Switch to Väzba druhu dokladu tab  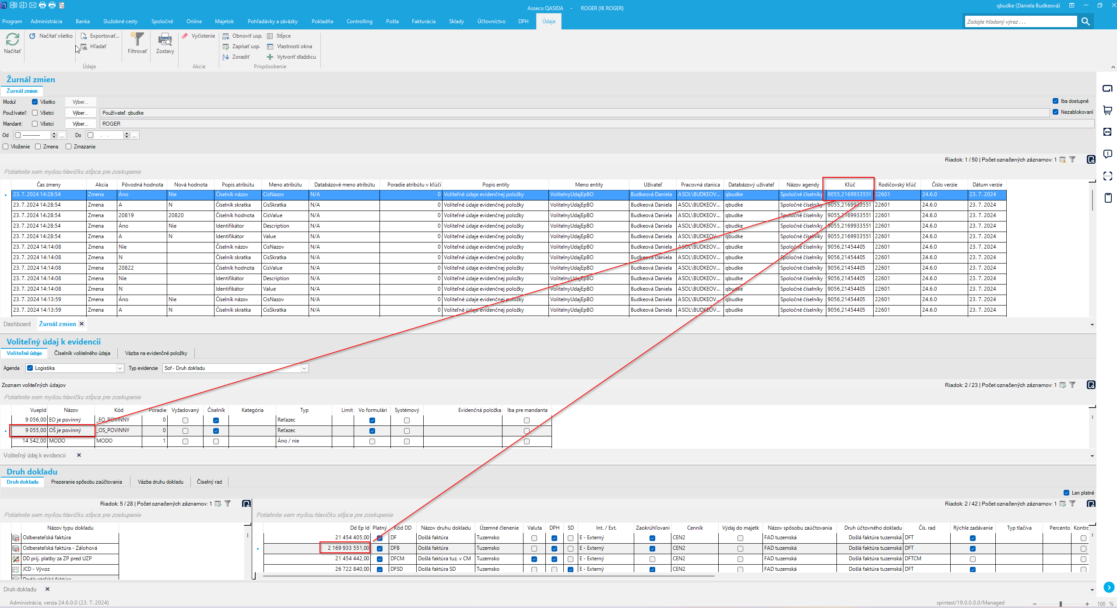[x=161, y=482]
